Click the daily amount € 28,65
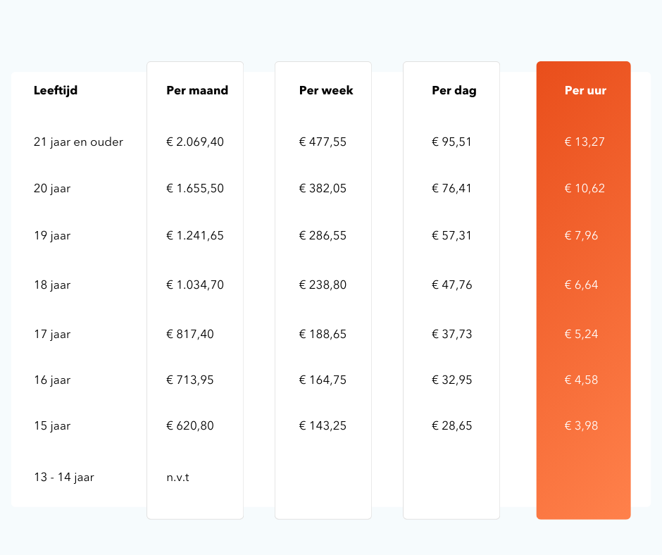Viewport: 662px width, 555px height. click(451, 426)
